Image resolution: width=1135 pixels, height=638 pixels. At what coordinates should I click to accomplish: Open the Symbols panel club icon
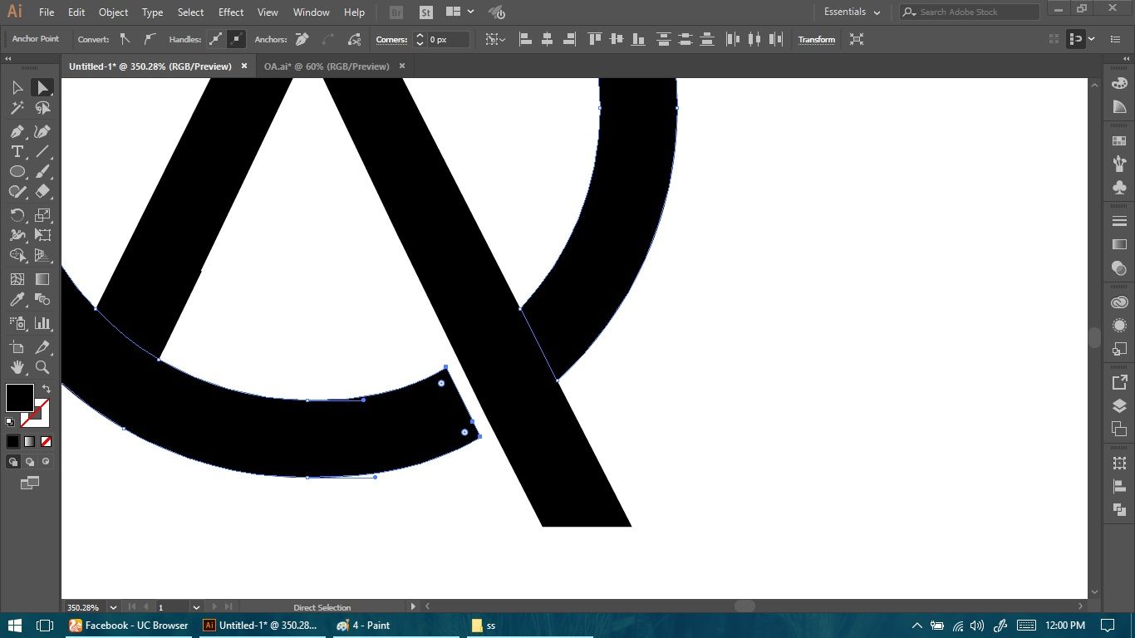1119,188
